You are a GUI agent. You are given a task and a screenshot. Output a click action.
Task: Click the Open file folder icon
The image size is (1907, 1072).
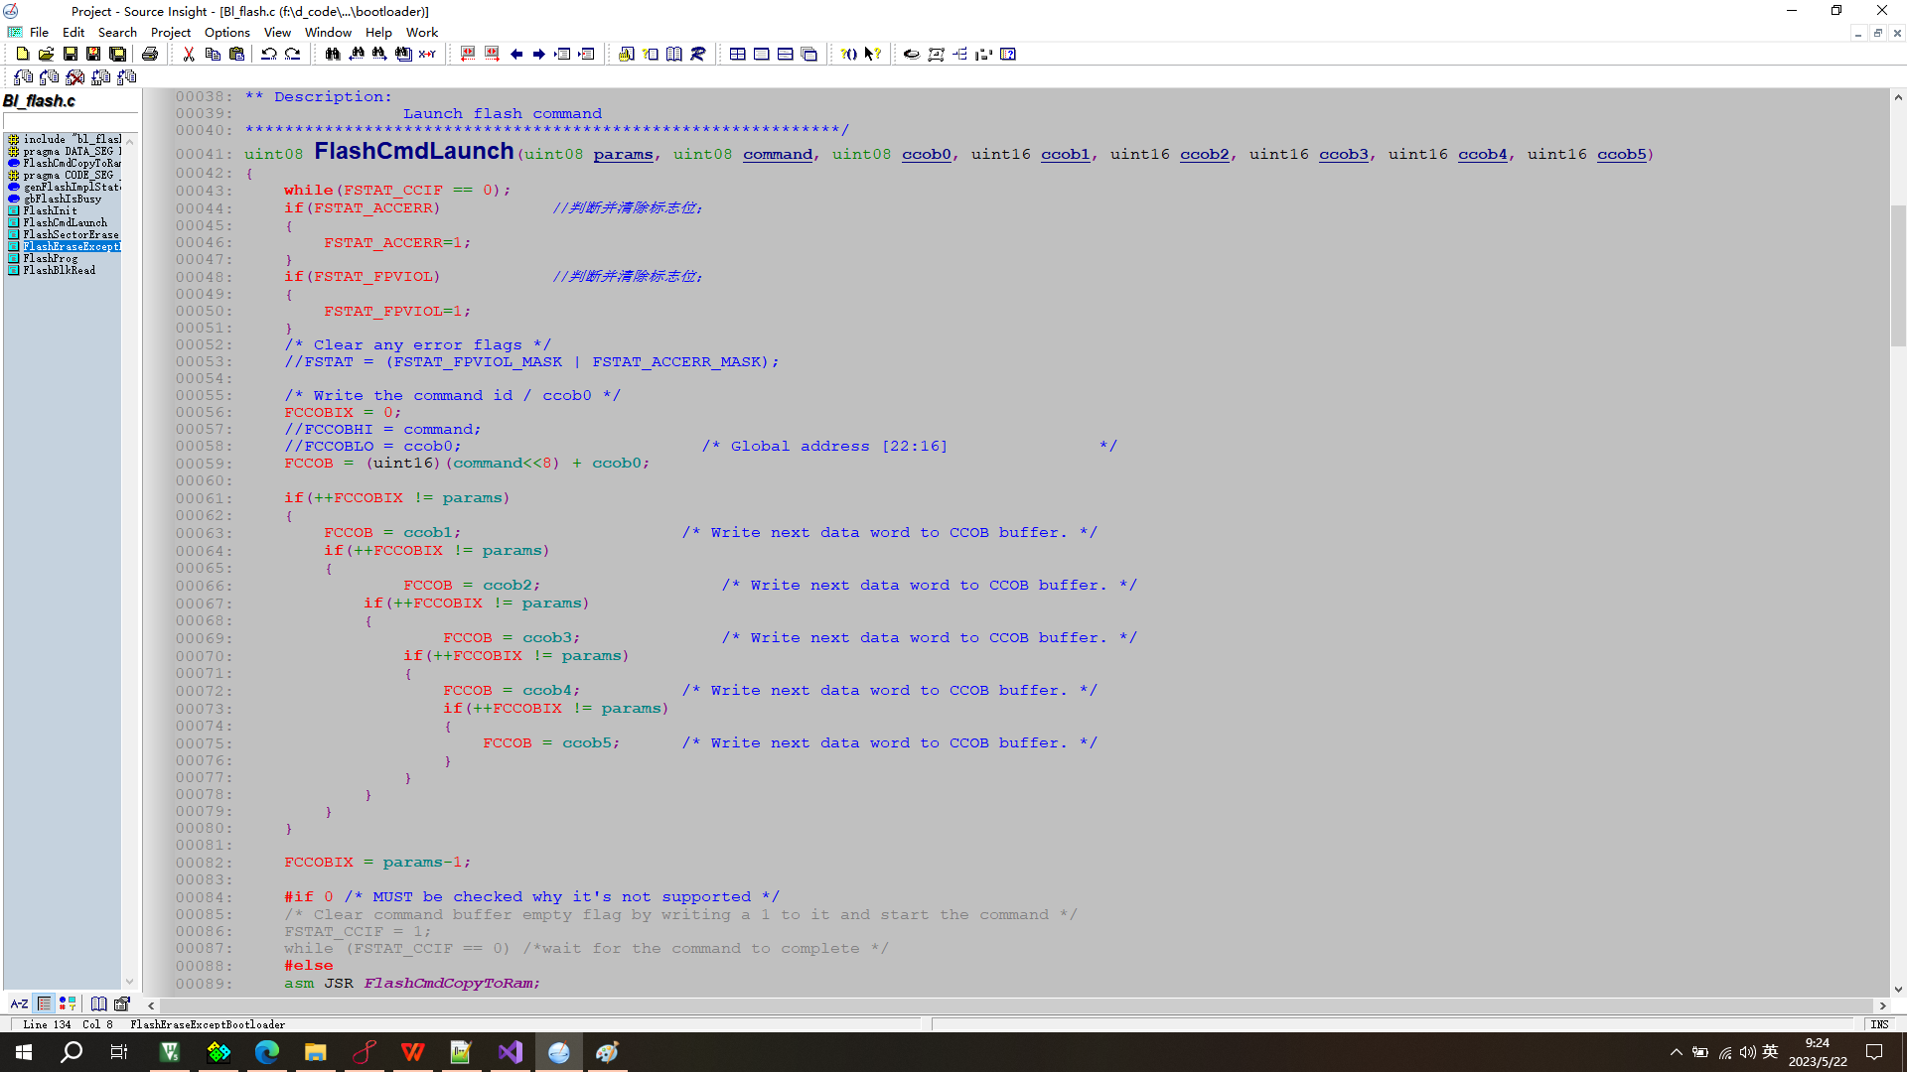tap(46, 55)
